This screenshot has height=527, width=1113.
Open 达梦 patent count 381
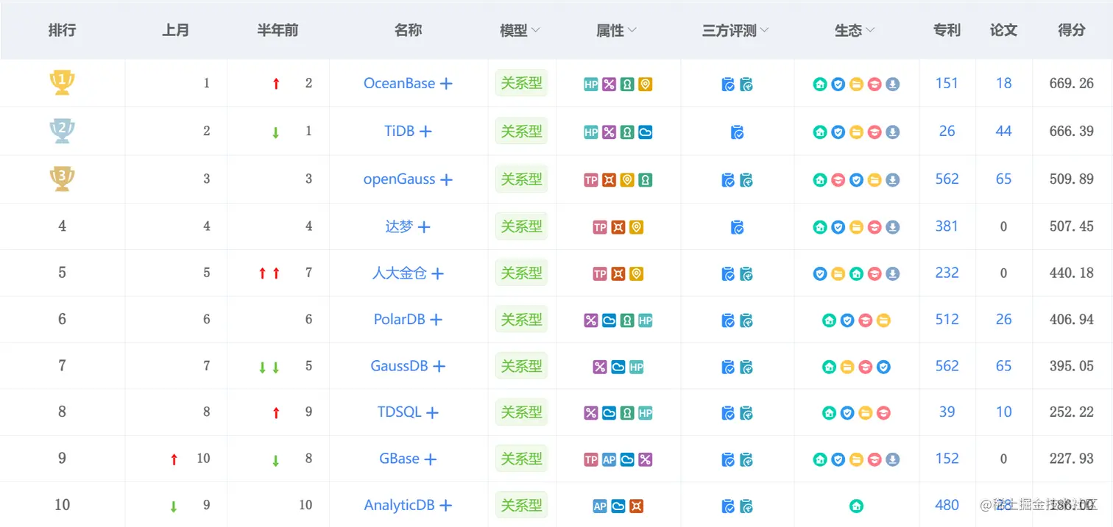click(x=947, y=227)
